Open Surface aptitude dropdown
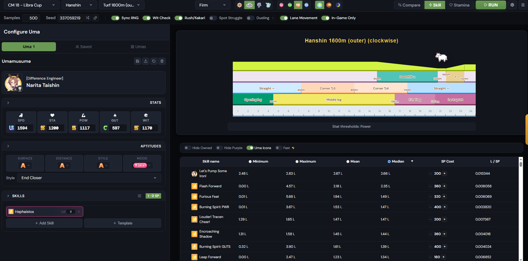Screen dimensions: 528x261 [x=25, y=166]
